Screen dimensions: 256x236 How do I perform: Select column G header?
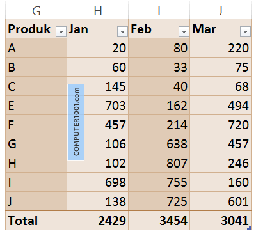tap(36, 10)
